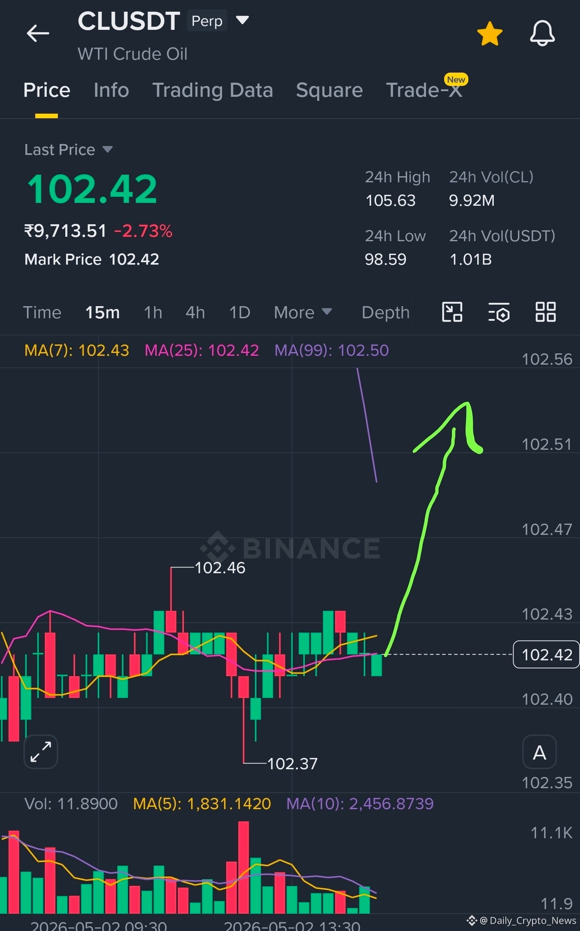The height and width of the screenshot is (931, 580).
Task: Tap the 102.46 high marker on chart
Action: (220, 568)
